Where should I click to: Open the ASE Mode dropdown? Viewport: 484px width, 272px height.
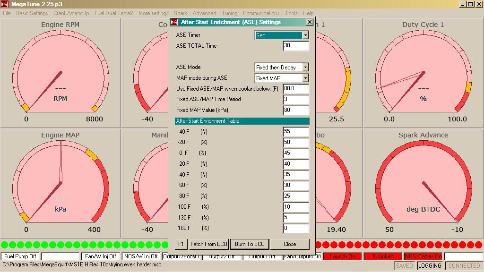point(305,67)
